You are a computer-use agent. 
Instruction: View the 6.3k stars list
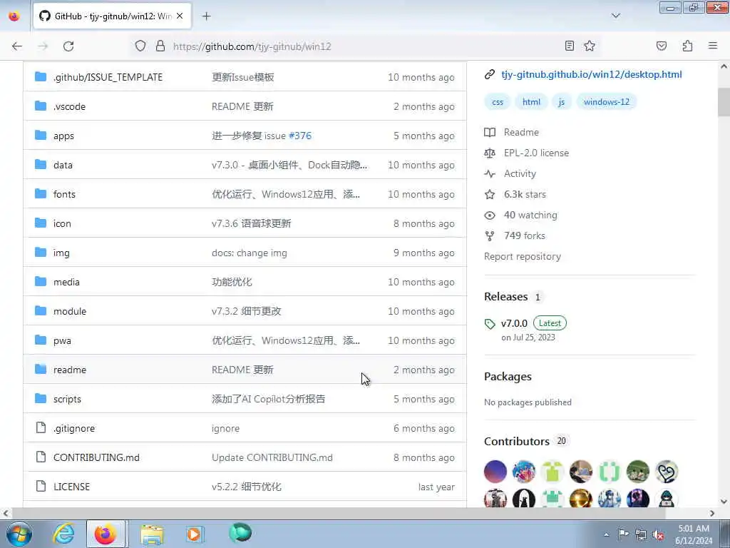pyautogui.click(x=515, y=194)
